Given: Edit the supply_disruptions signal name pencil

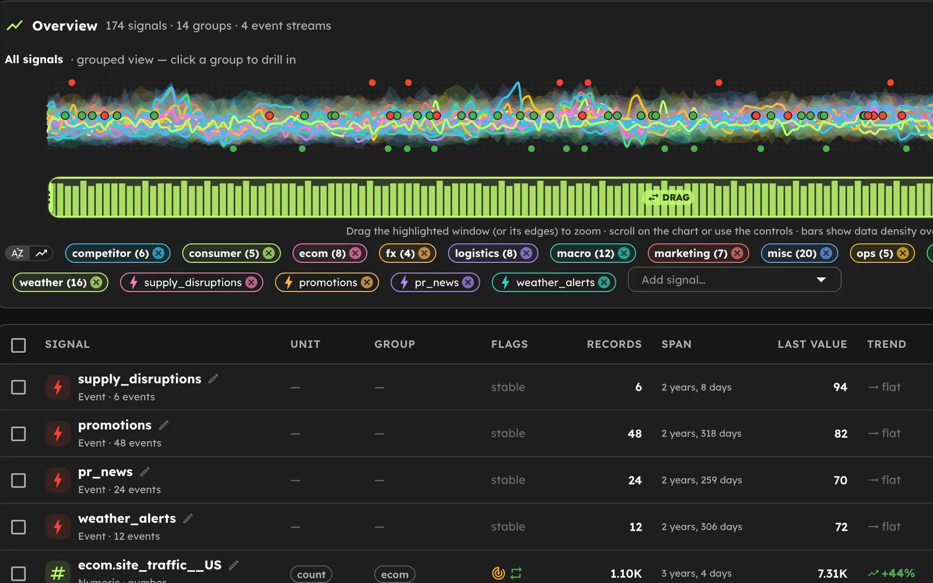Looking at the screenshot, I should [x=213, y=378].
